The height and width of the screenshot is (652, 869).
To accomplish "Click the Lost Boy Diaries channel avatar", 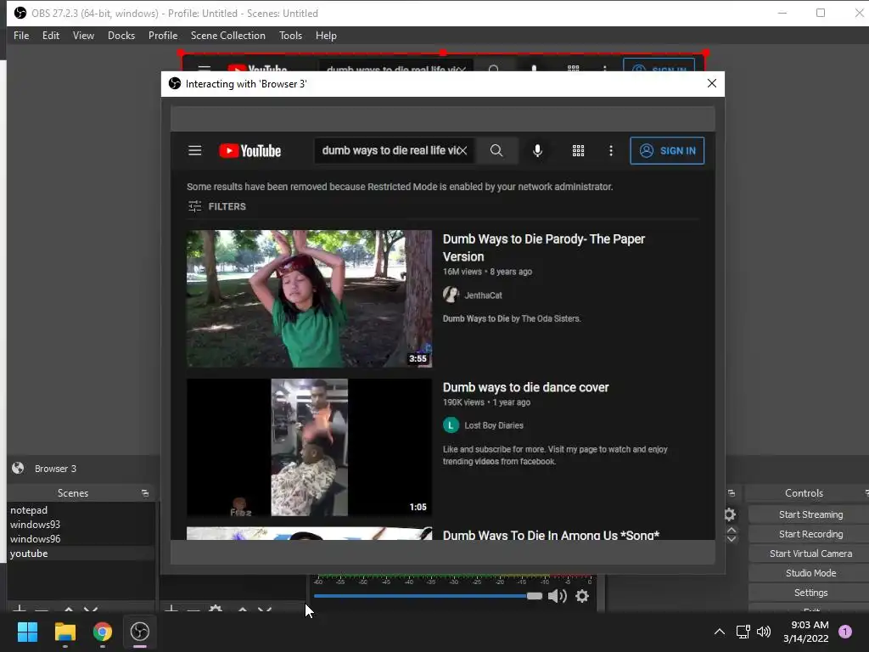I will click(451, 425).
